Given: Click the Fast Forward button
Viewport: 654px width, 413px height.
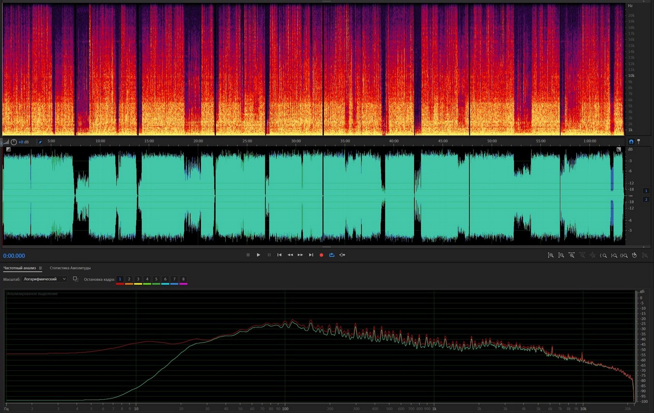Looking at the screenshot, I should click(x=300, y=255).
